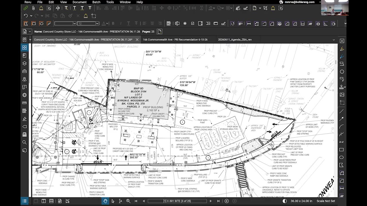Open the Tools menu
This screenshot has height=206, width=367.
coord(110,2)
